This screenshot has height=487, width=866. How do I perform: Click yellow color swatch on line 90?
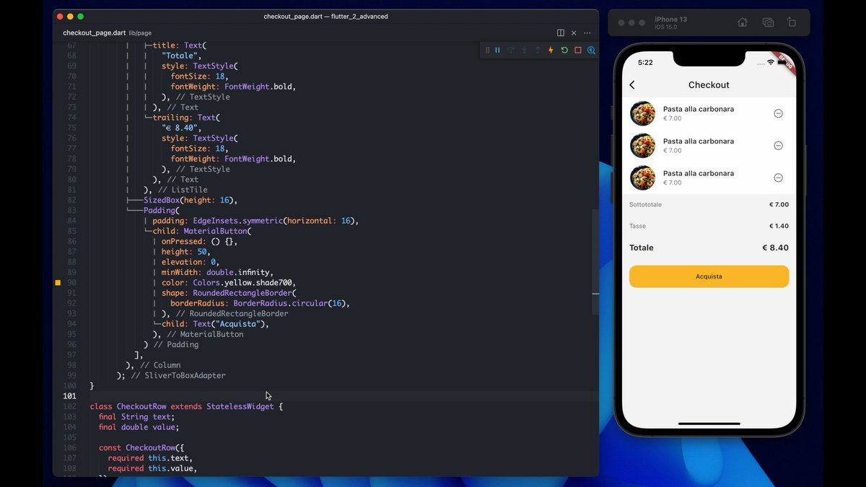tap(58, 283)
